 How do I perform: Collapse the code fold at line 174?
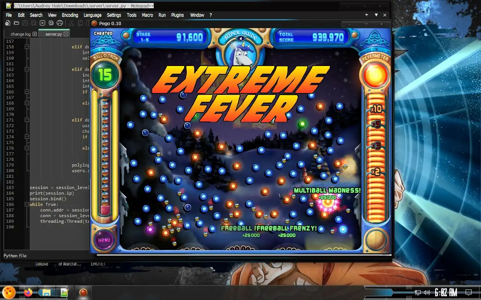27,137
